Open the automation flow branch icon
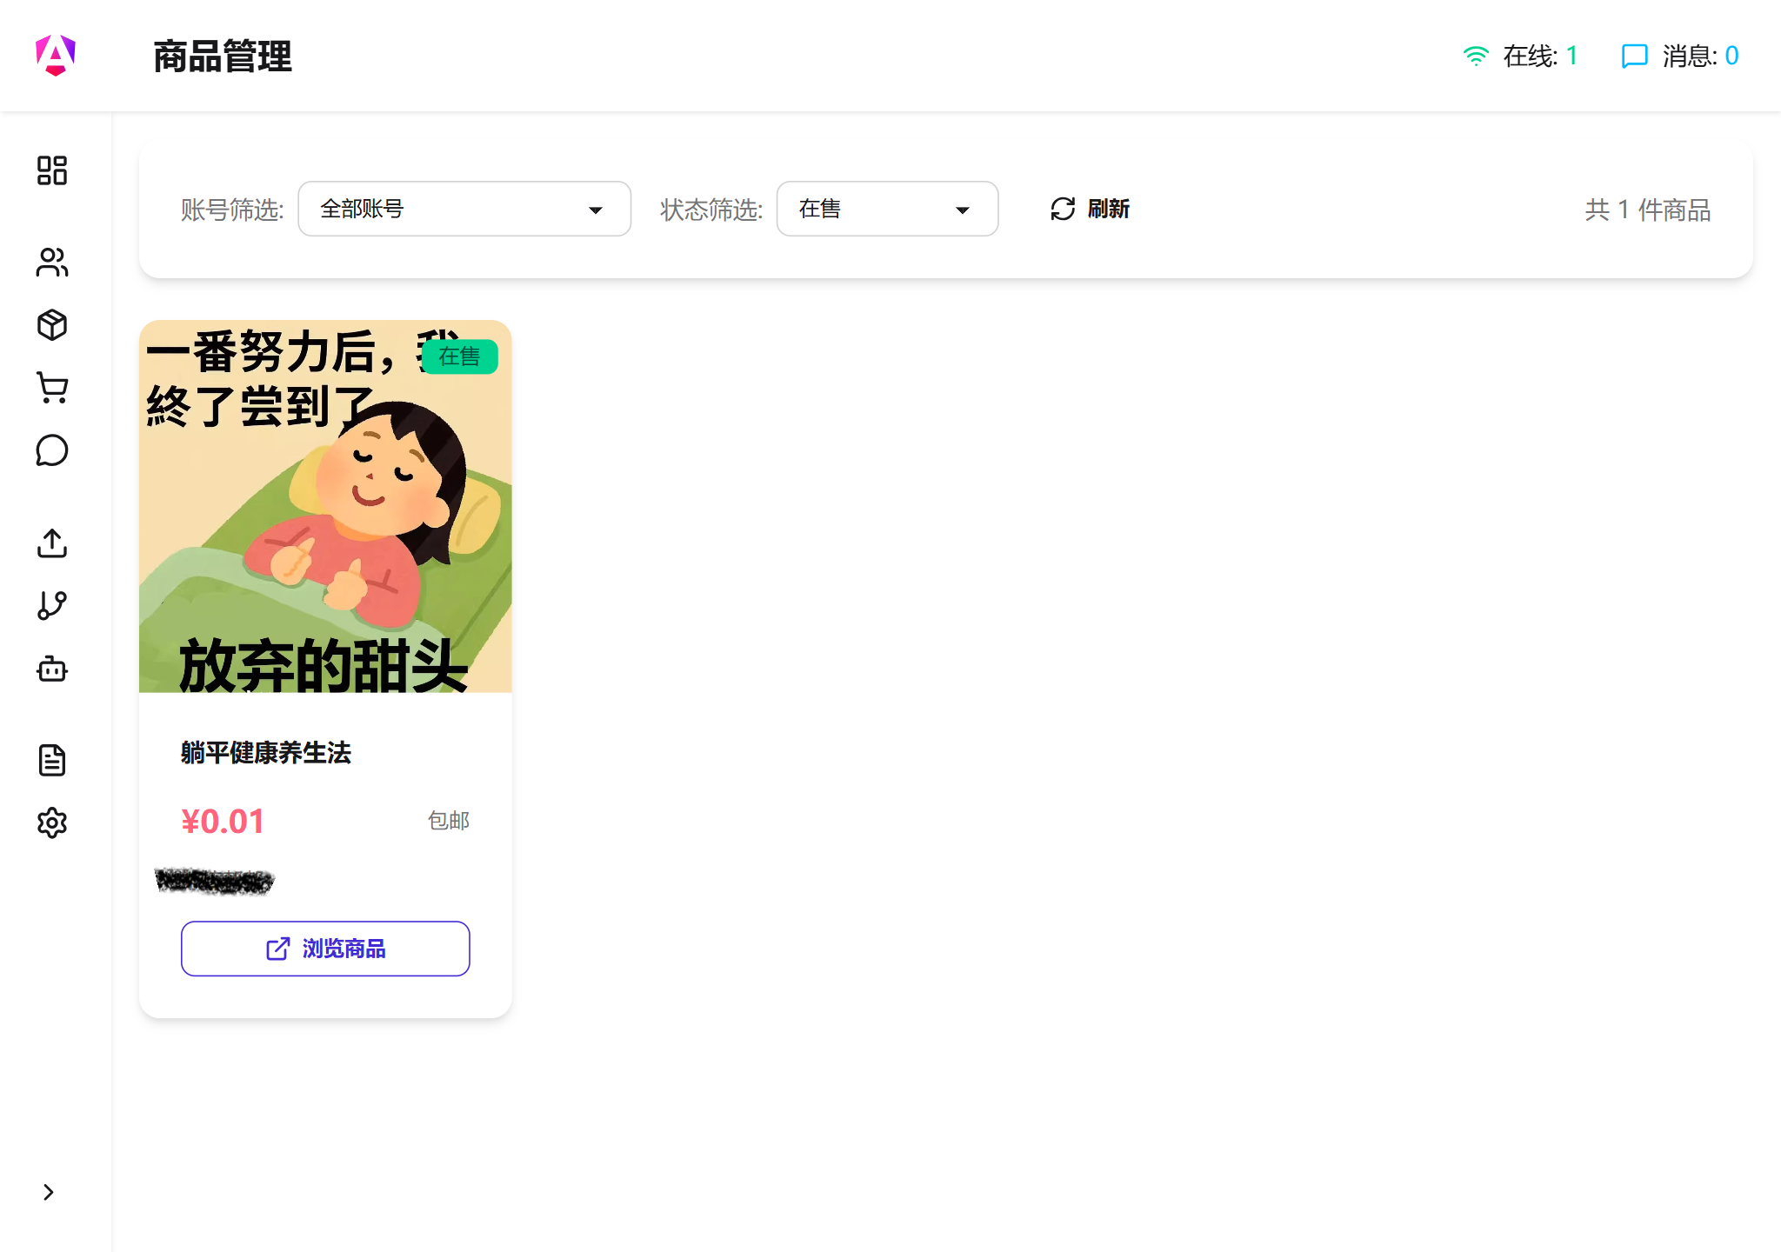Image resolution: width=1781 pixels, height=1252 pixels. [x=52, y=604]
